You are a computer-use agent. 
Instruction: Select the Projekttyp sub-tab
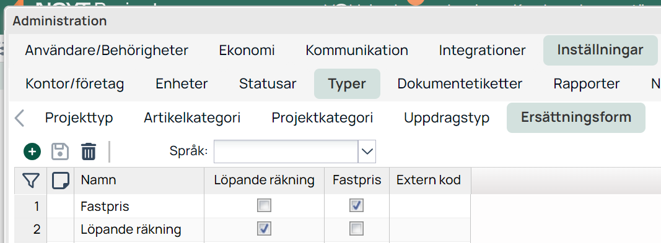click(x=79, y=117)
